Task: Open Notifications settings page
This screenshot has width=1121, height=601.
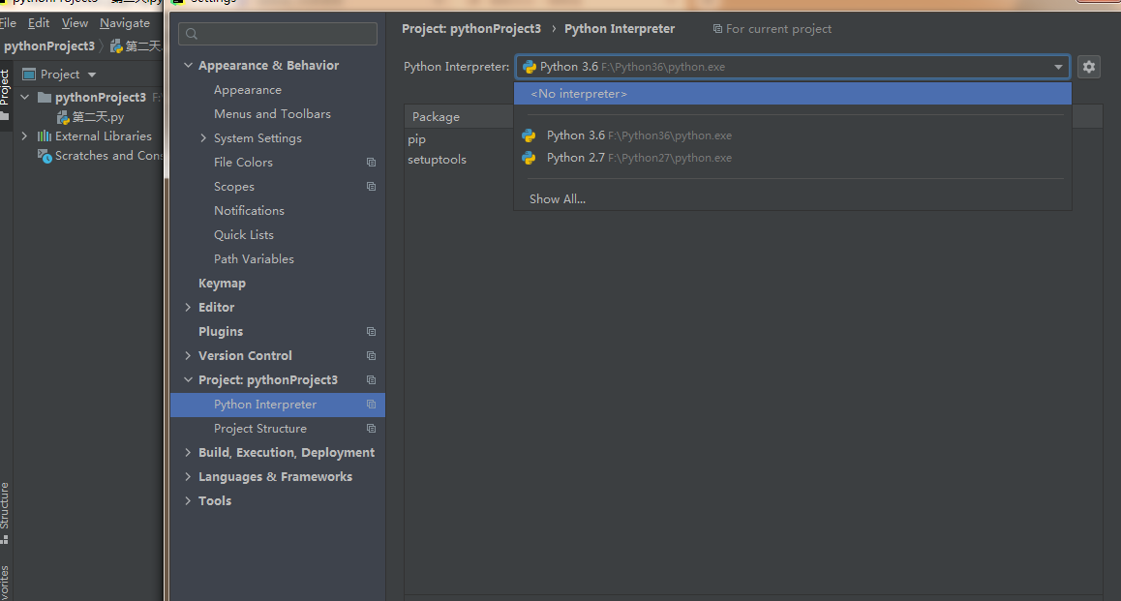Action: tap(249, 211)
